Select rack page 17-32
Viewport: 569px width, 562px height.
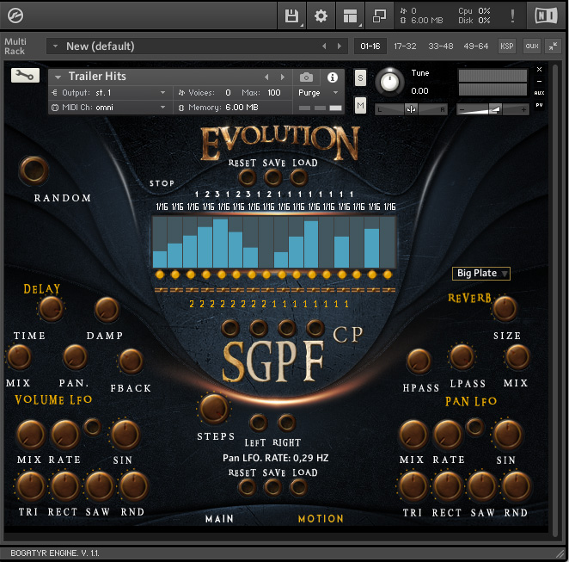pos(405,46)
